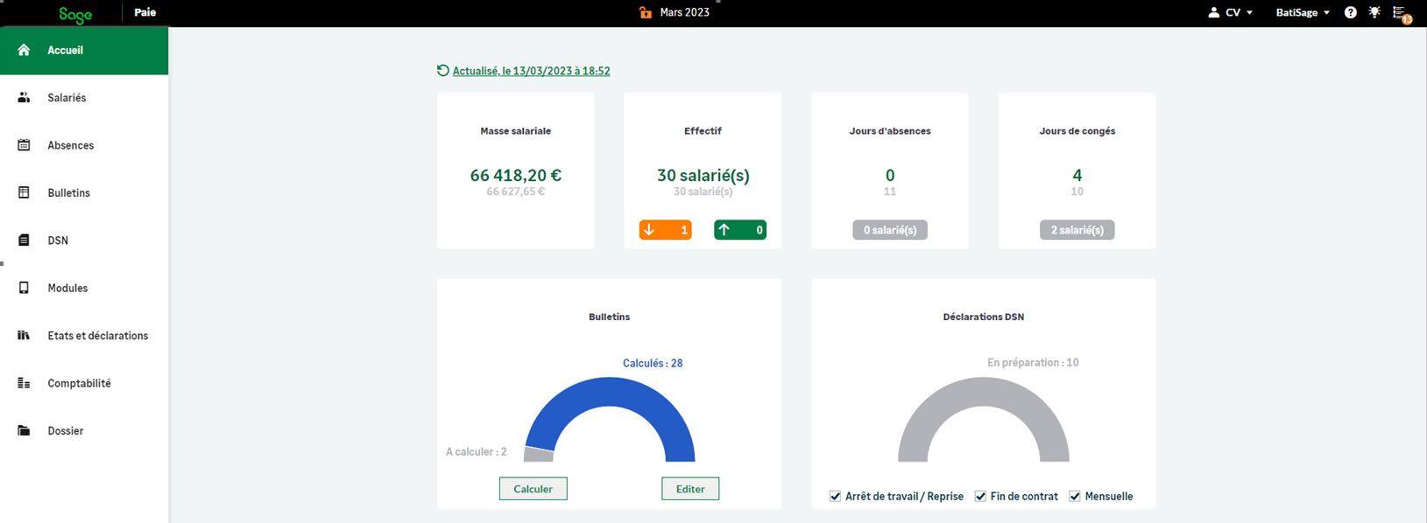Screen dimensions: 1427x523
Task: Click the lightbulb tips icon
Action: click(x=1374, y=12)
